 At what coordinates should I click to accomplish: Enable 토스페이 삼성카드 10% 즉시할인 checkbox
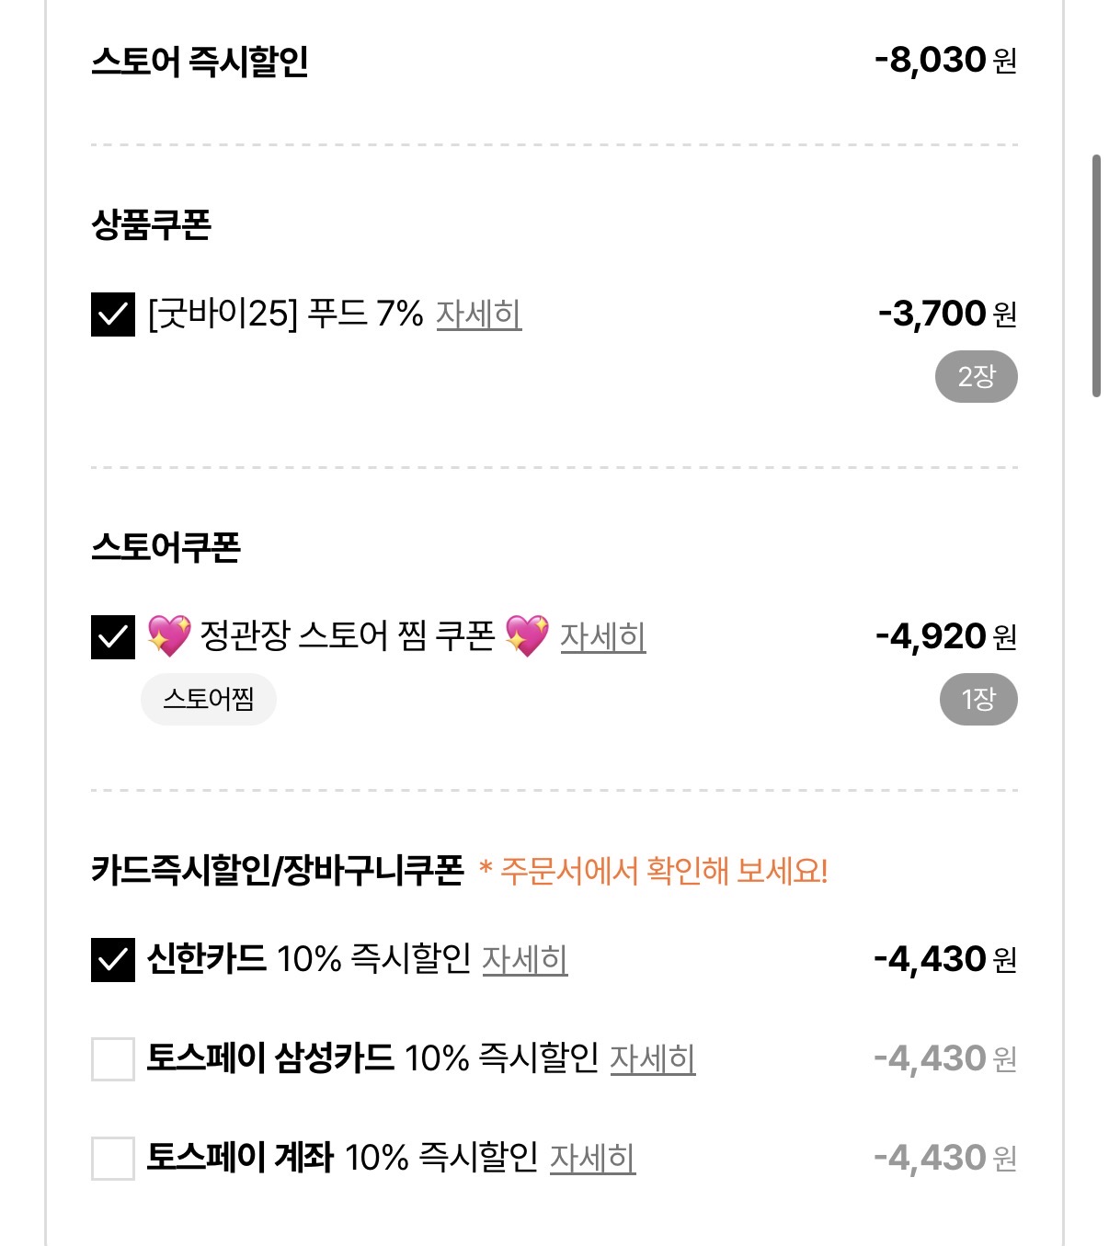[x=113, y=1059]
